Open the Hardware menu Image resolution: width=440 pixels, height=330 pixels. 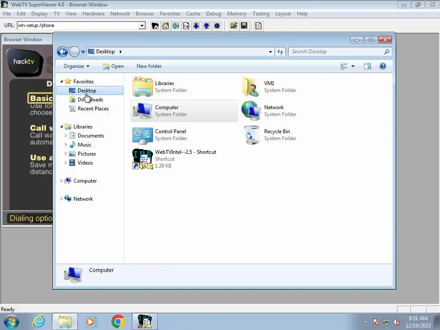tap(93, 13)
